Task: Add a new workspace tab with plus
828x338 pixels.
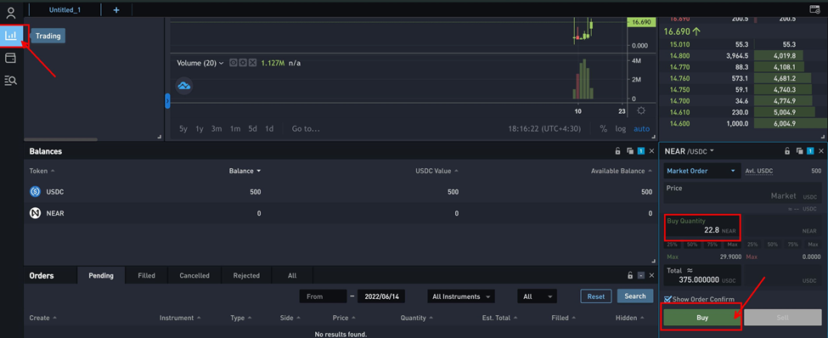Action: click(x=116, y=9)
